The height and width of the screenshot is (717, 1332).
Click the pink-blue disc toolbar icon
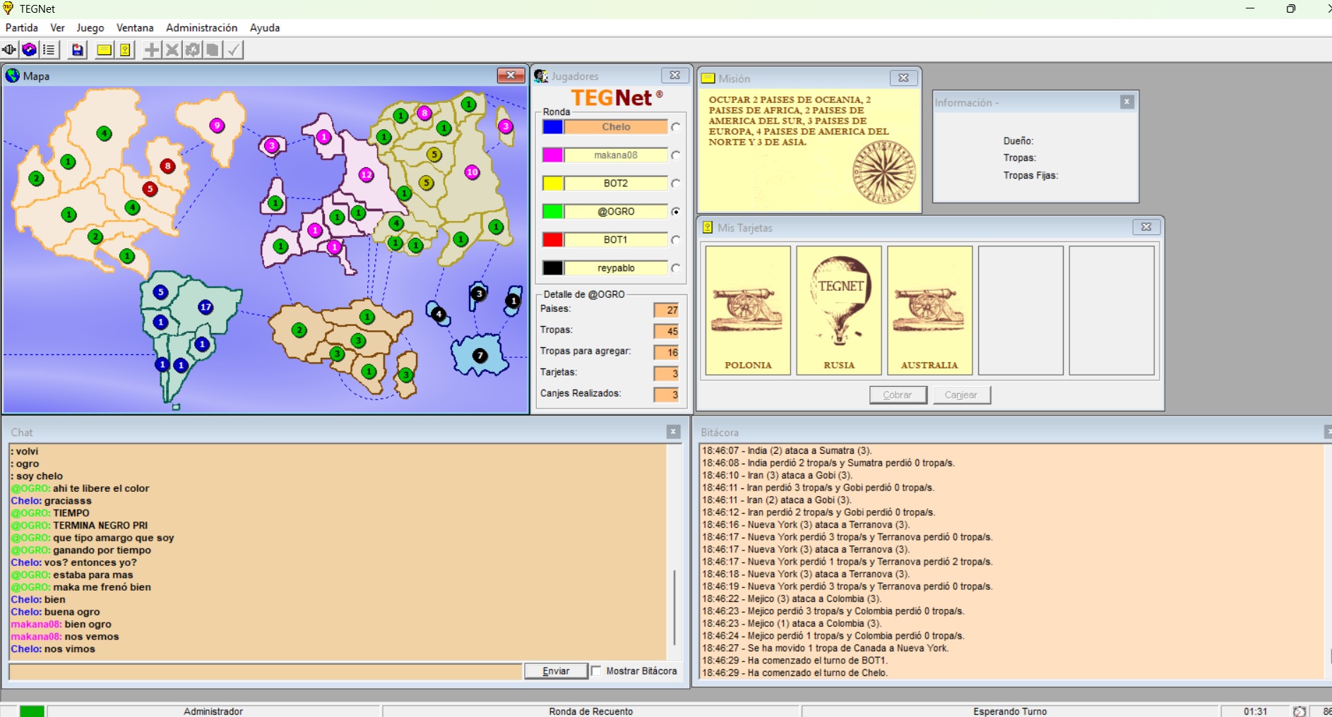tap(29, 50)
